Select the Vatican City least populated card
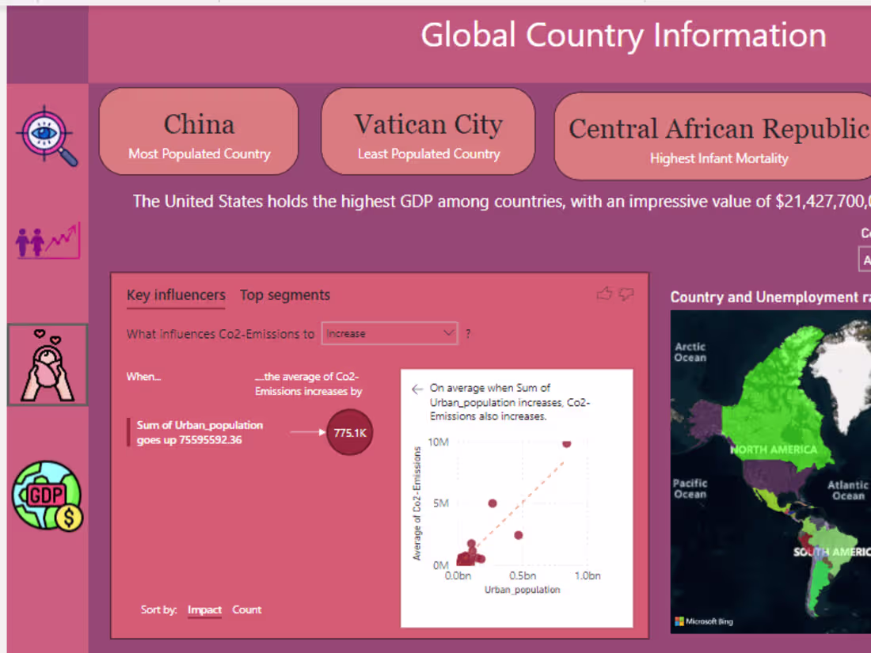This screenshot has width=871, height=653. tap(428, 131)
